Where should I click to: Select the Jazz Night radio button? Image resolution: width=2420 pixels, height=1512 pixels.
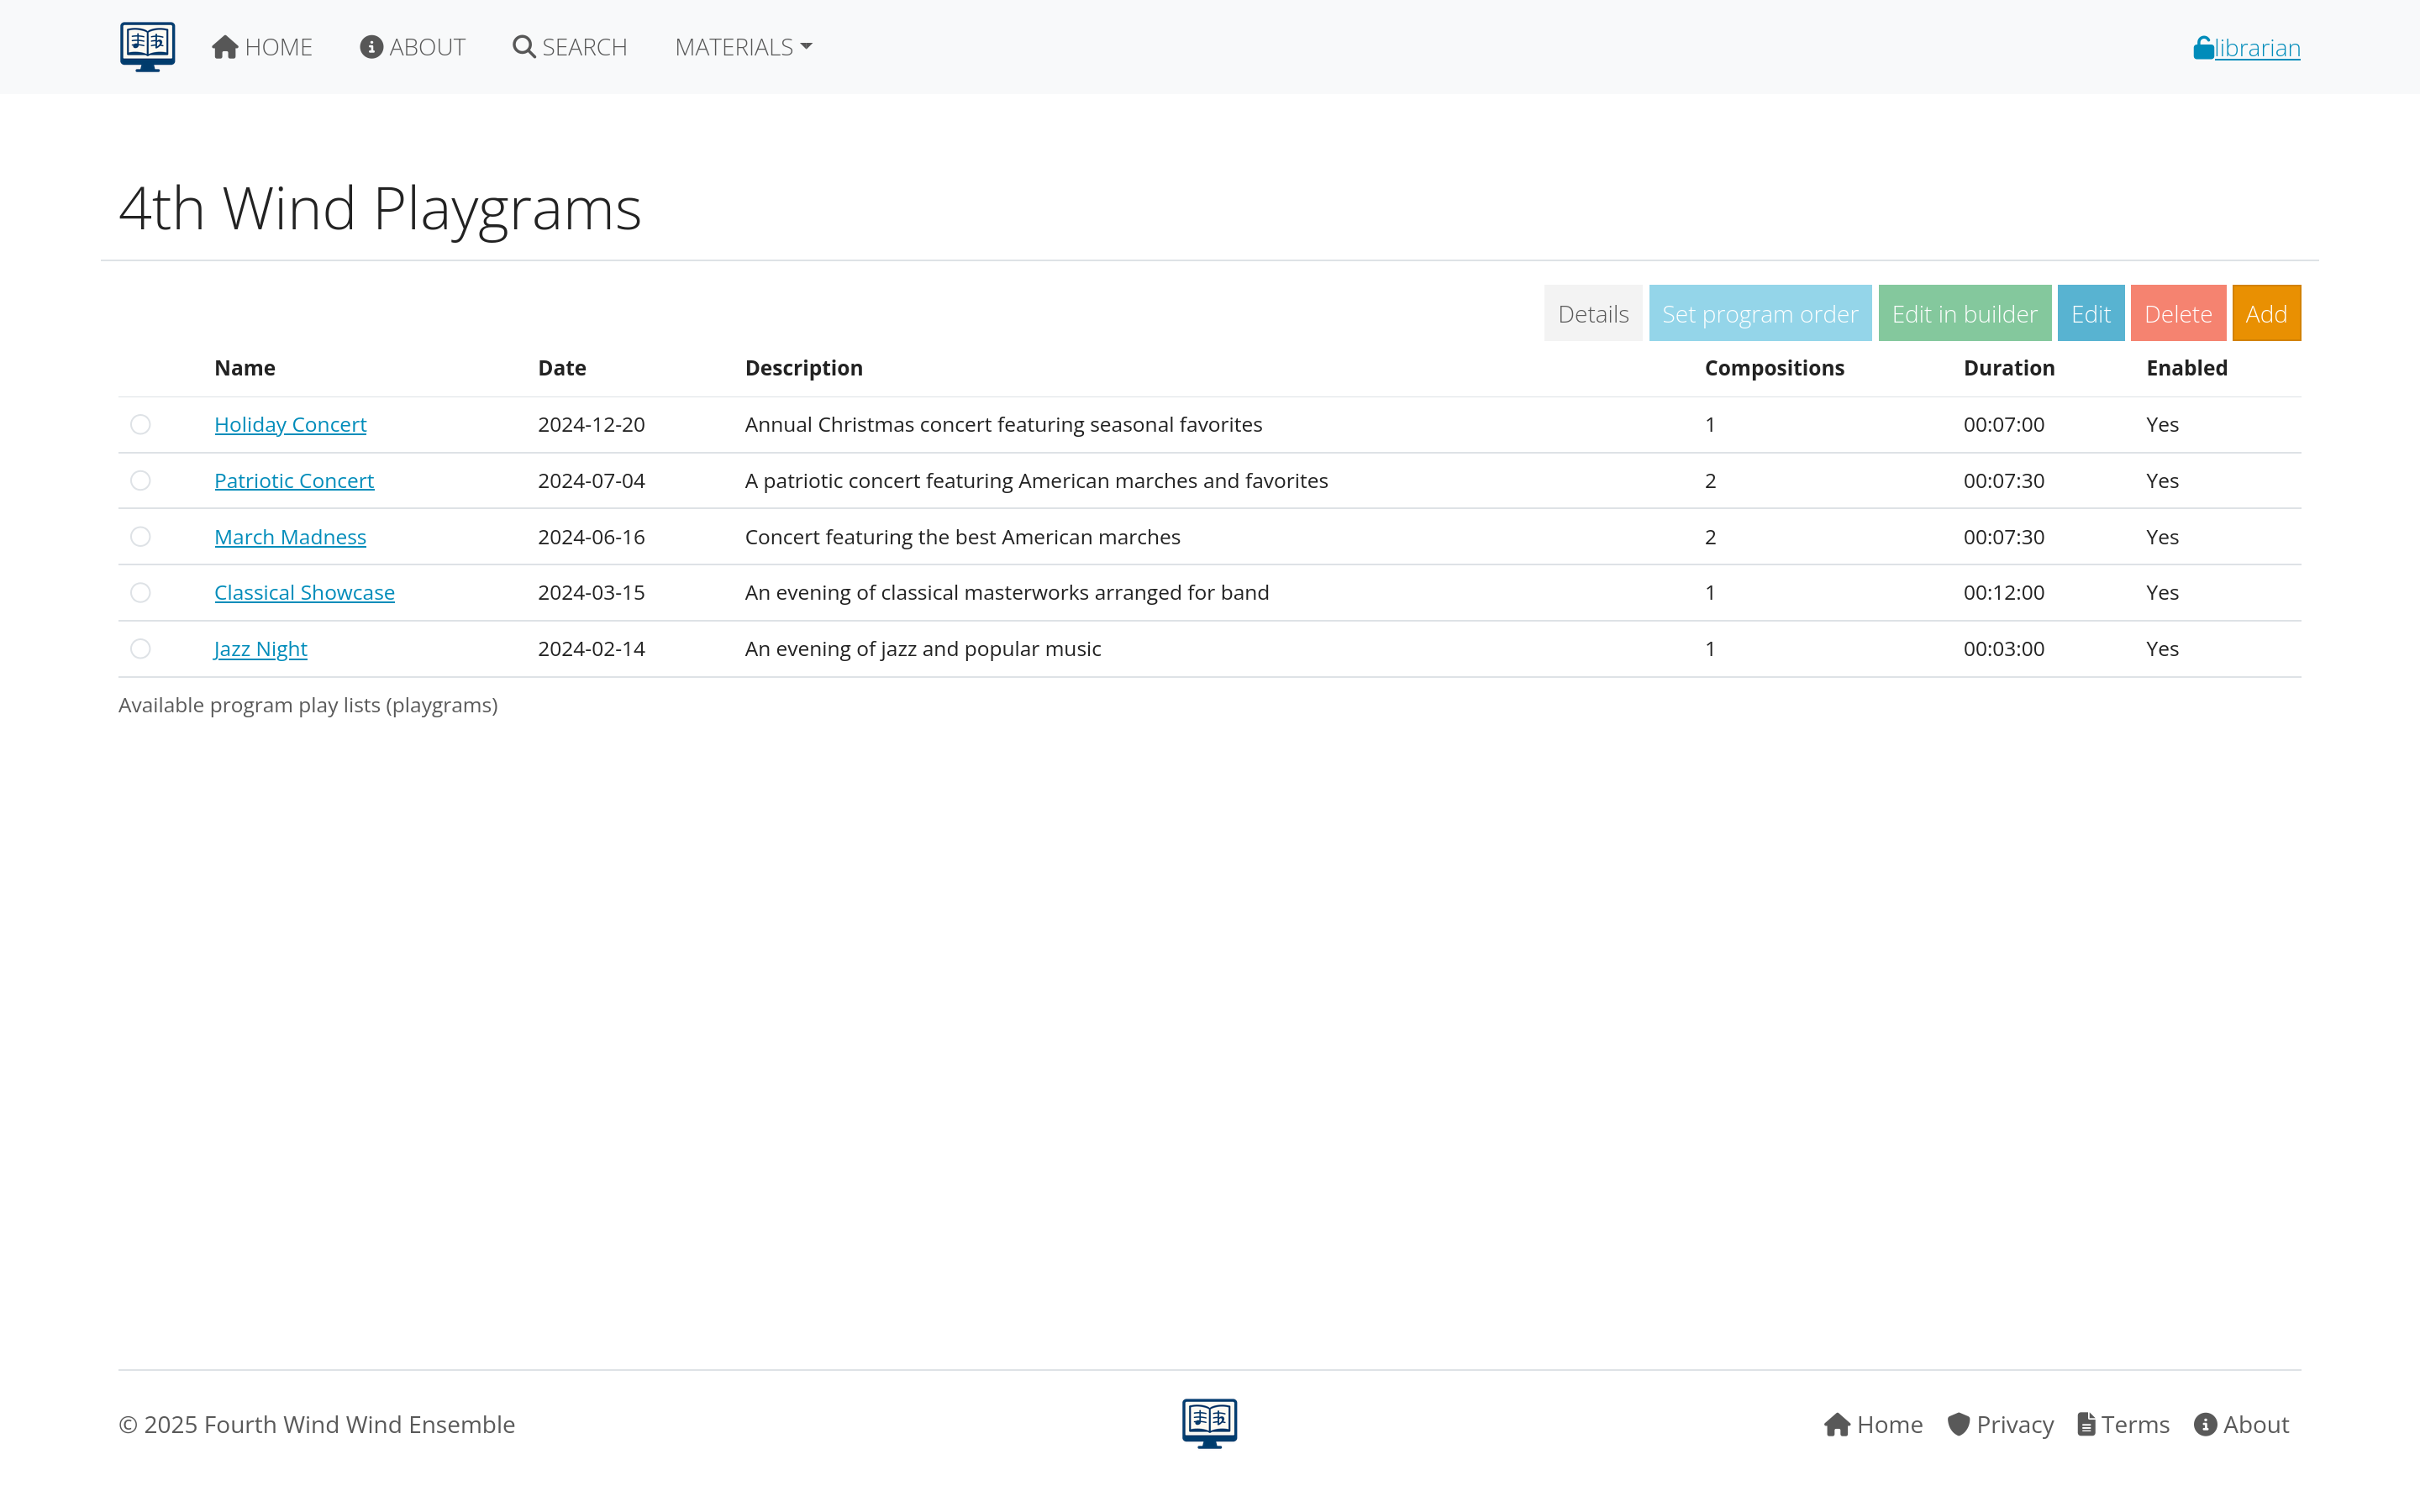140,648
